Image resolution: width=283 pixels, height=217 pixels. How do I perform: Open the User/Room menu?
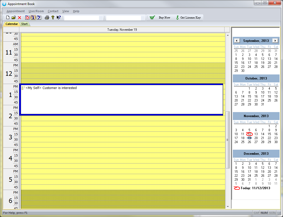(x=36, y=11)
